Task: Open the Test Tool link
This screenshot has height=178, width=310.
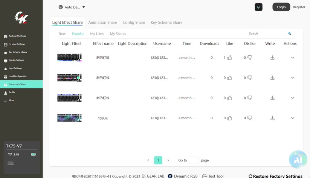Action: 213,176
